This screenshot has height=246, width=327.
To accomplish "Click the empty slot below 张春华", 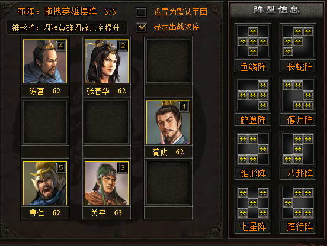I will point(107,122).
